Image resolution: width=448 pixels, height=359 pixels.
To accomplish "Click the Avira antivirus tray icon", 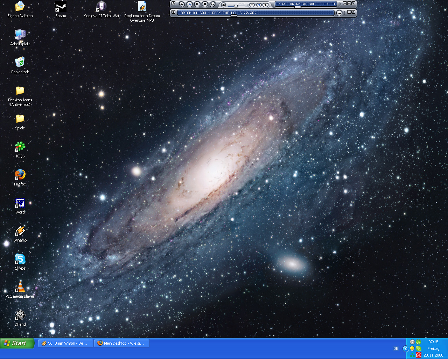I will [418, 355].
